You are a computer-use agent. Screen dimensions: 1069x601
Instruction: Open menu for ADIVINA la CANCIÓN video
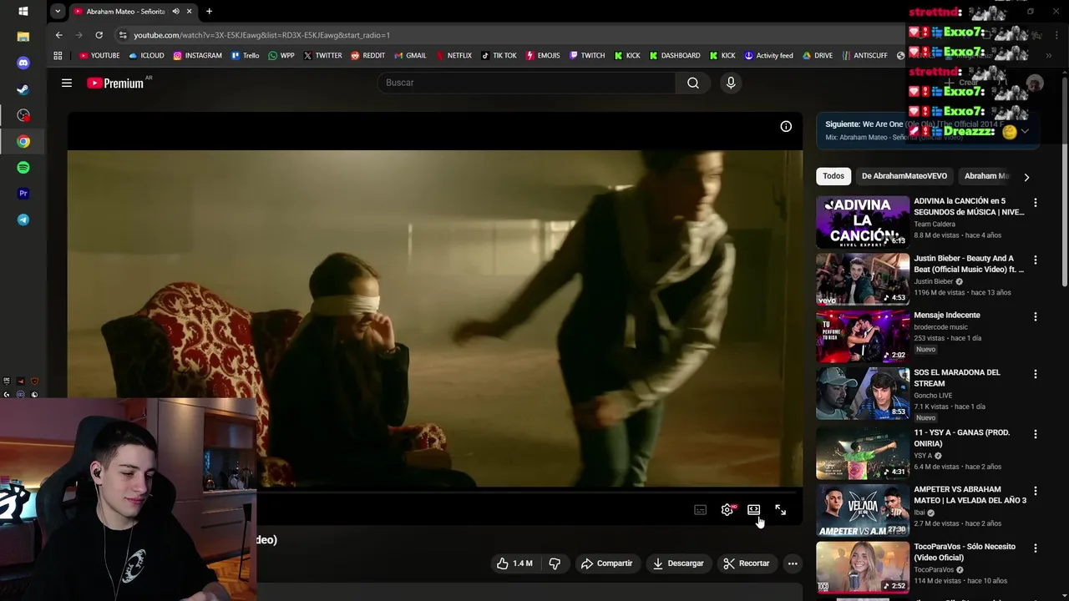pyautogui.click(x=1036, y=203)
